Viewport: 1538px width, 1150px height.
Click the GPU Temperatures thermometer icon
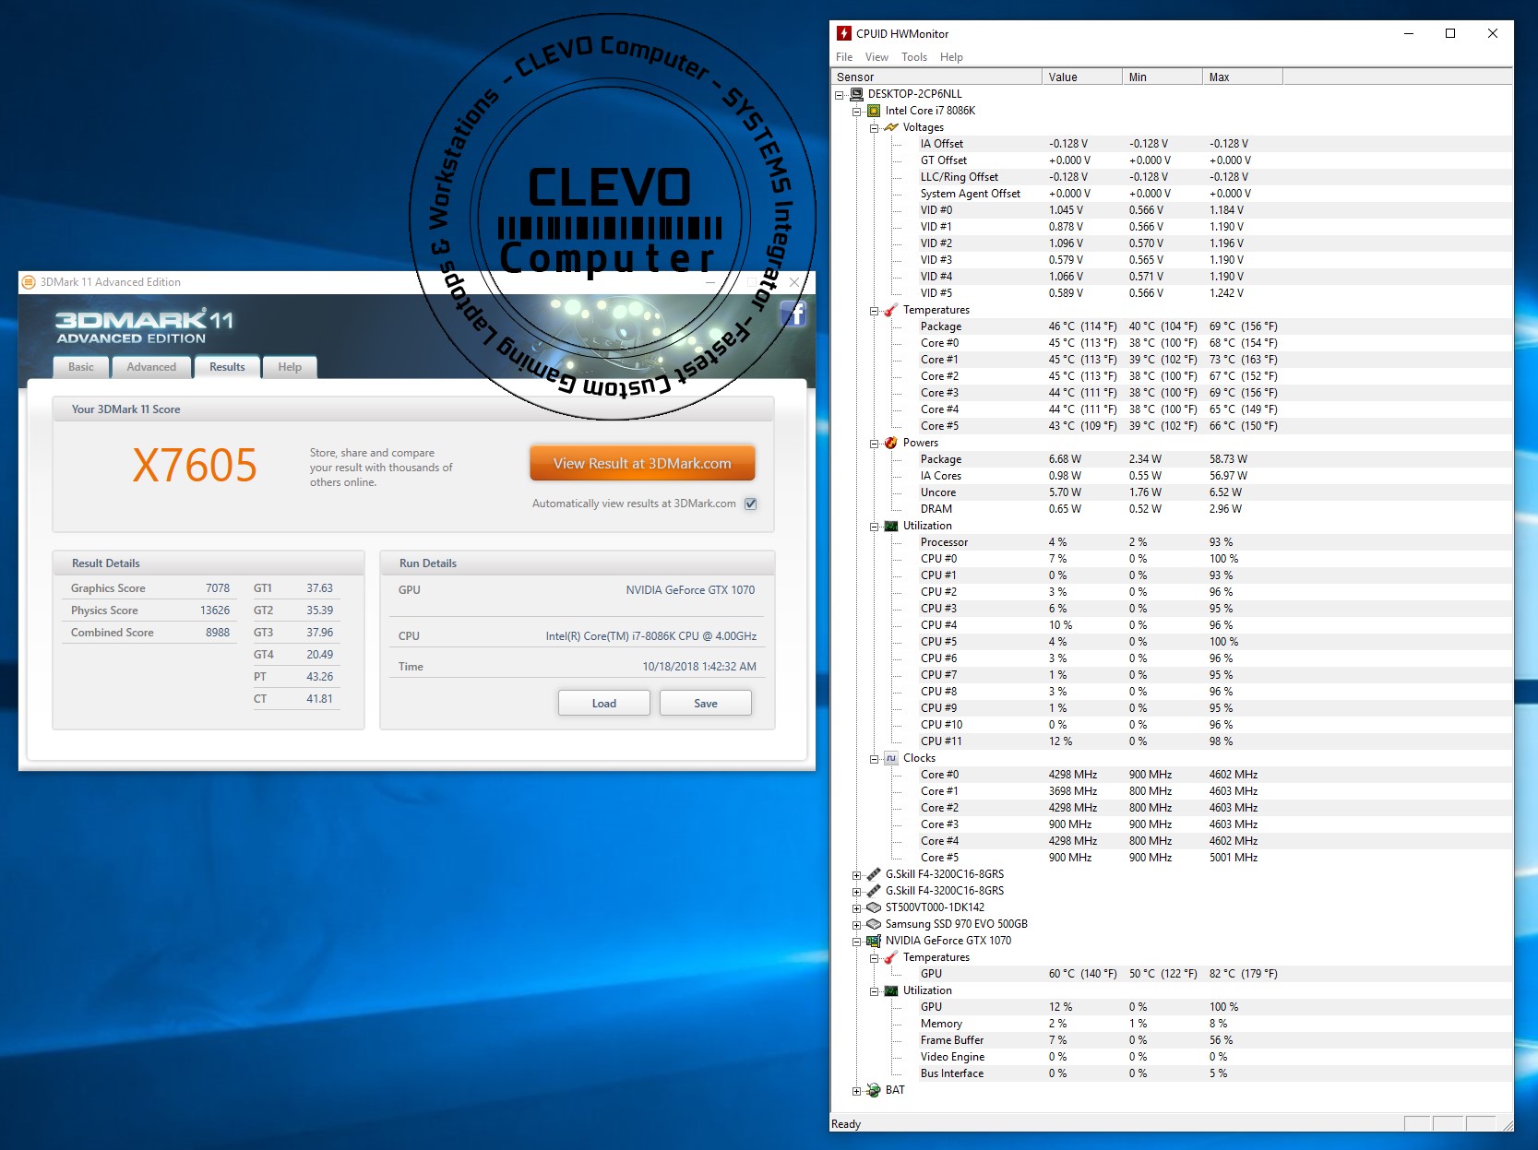(x=891, y=957)
